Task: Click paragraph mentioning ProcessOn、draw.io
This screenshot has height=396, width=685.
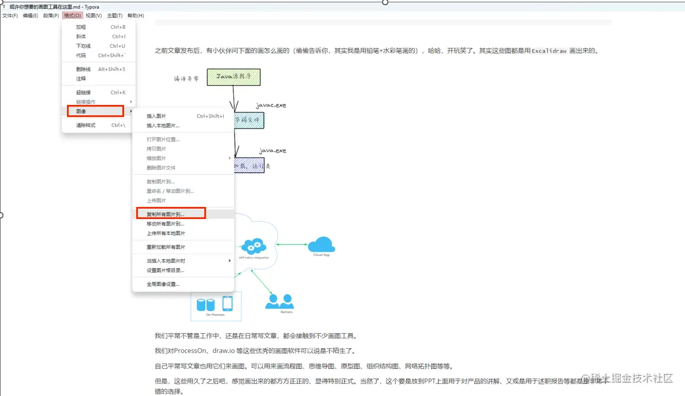Action: [256, 350]
